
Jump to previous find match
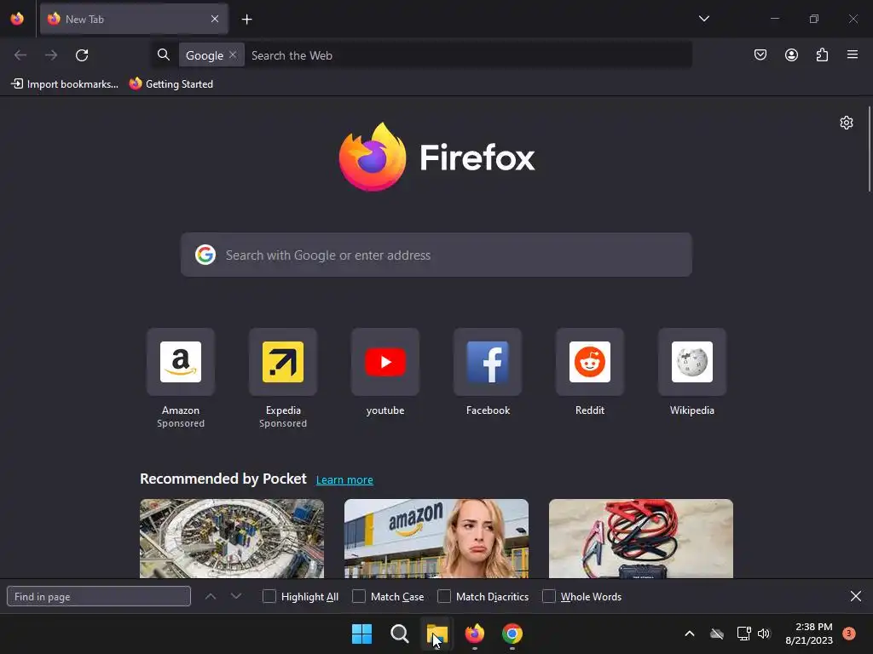(x=211, y=596)
